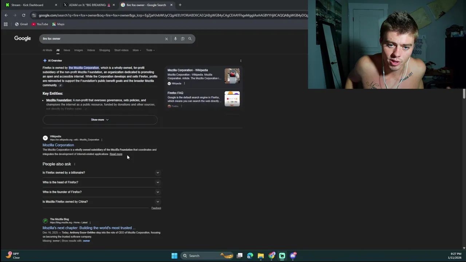Click the Feedback link

(156, 208)
